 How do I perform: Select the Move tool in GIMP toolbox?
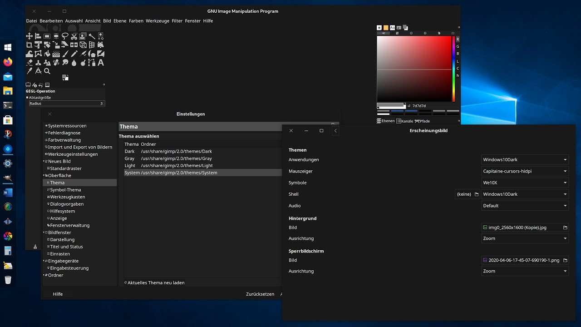click(30, 36)
